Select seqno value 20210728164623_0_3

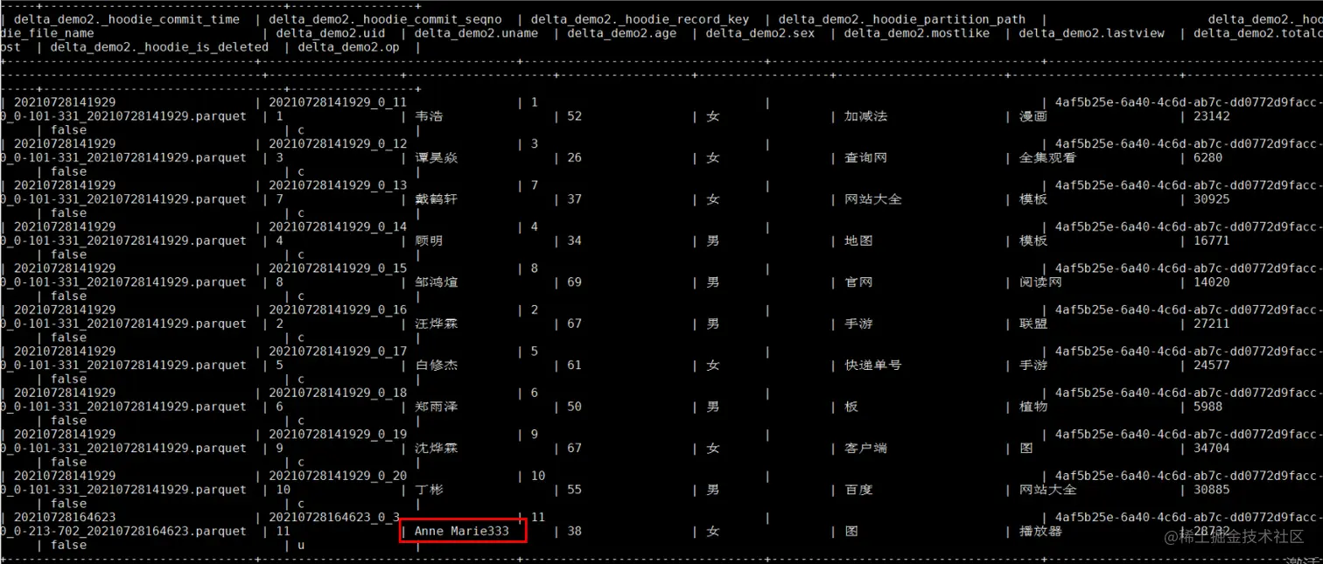[334, 518]
